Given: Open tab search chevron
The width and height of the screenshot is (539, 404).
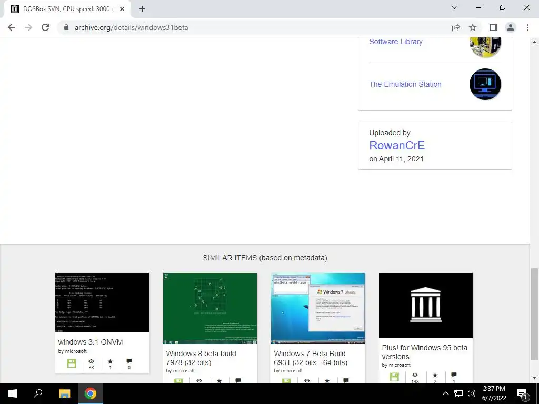Looking at the screenshot, I should [x=454, y=7].
